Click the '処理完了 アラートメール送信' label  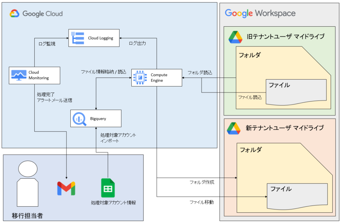click(x=54, y=97)
